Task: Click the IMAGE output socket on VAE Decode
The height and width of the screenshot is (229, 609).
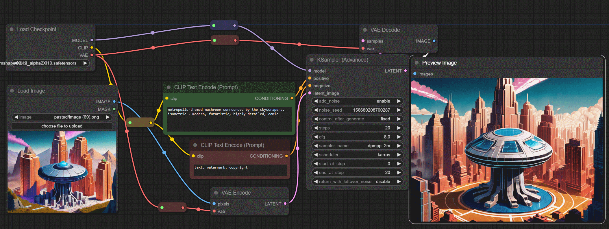Action: [x=434, y=41]
